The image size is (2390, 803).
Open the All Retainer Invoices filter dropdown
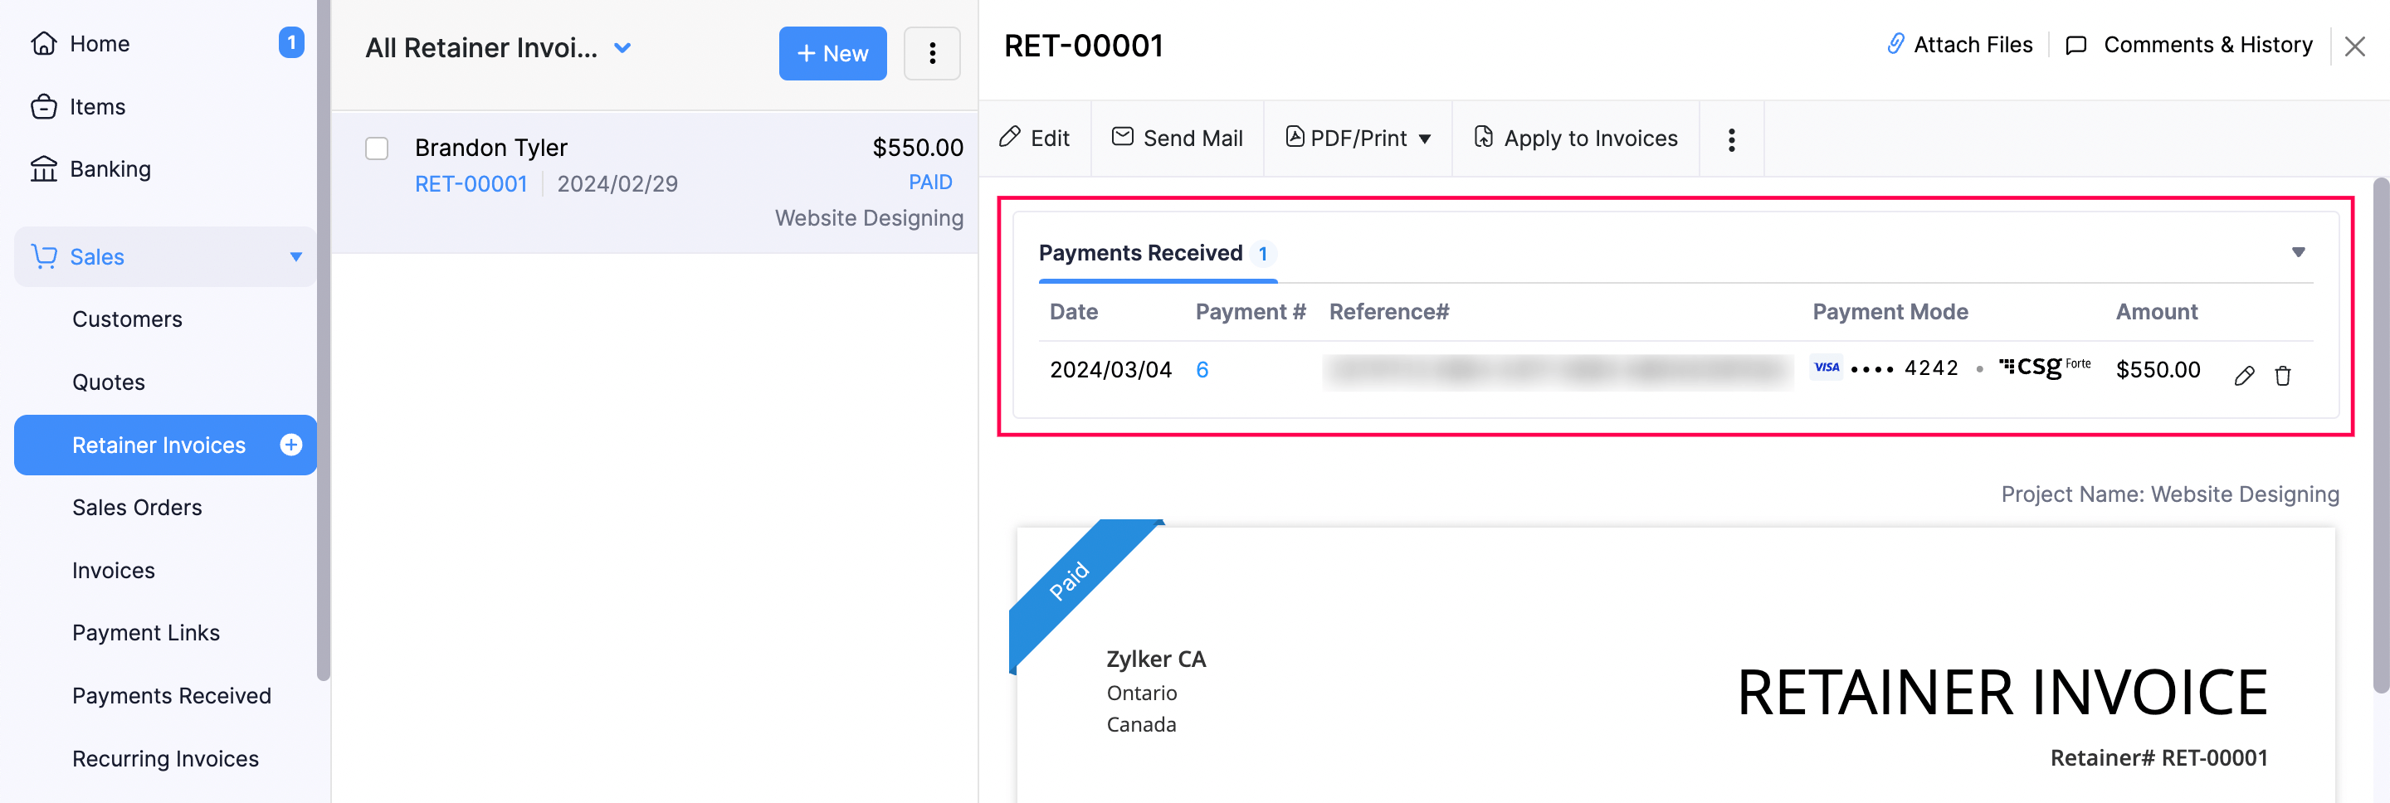click(622, 47)
